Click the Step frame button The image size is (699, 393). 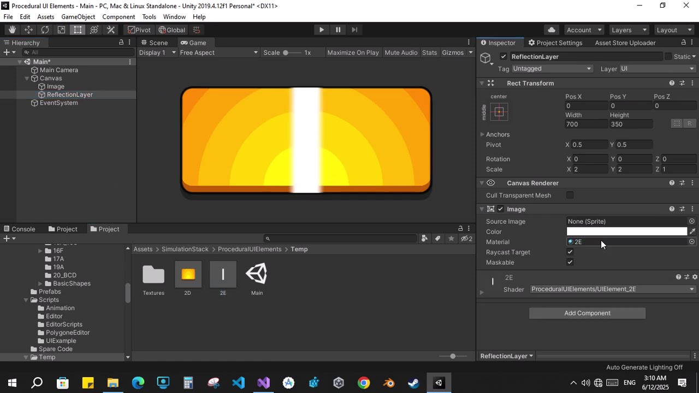[354, 30]
